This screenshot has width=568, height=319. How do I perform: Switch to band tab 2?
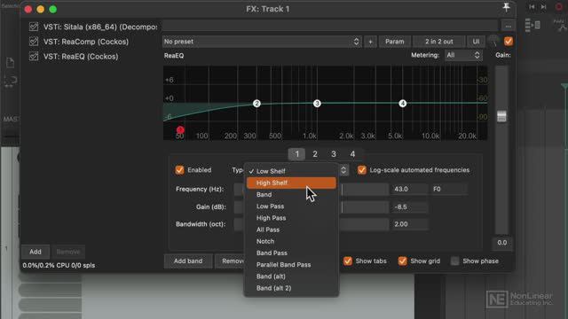[x=315, y=154]
